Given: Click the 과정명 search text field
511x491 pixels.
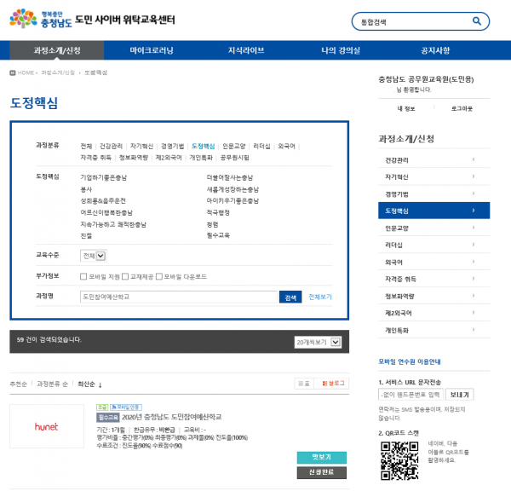Looking at the screenshot, I should pos(179,297).
